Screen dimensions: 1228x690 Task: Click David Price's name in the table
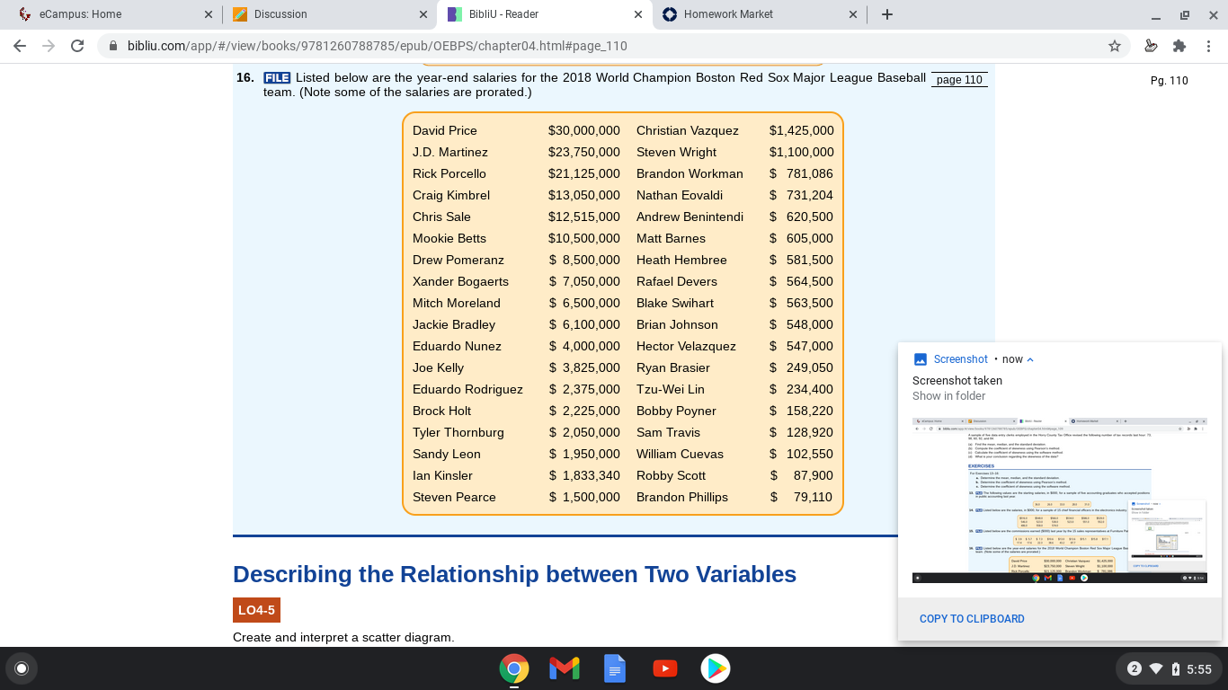[x=445, y=130]
